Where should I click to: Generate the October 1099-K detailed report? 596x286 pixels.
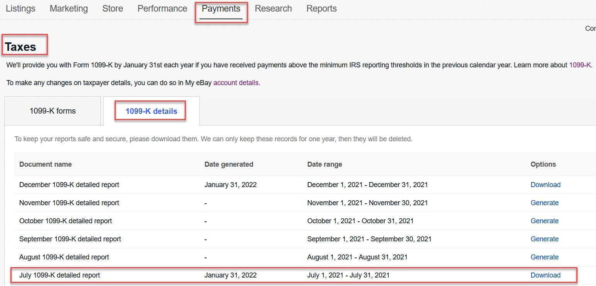click(x=544, y=221)
